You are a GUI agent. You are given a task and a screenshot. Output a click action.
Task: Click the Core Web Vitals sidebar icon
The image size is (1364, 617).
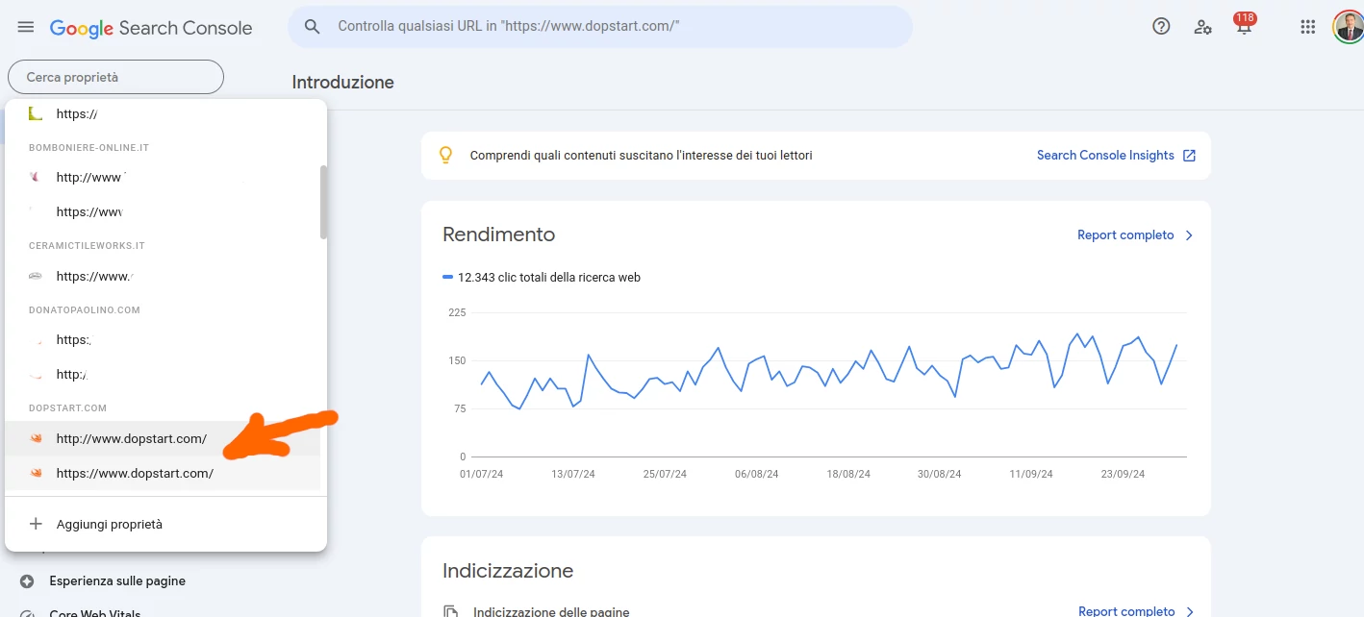click(27, 614)
